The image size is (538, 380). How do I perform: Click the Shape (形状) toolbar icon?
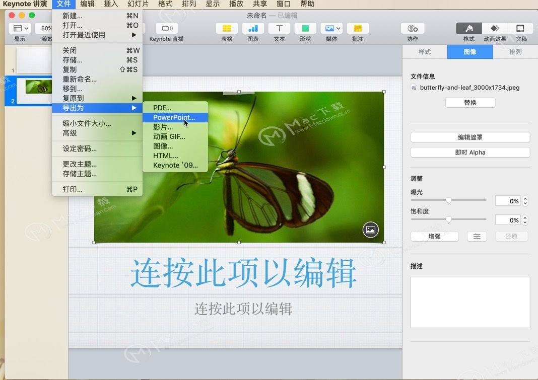click(x=305, y=29)
